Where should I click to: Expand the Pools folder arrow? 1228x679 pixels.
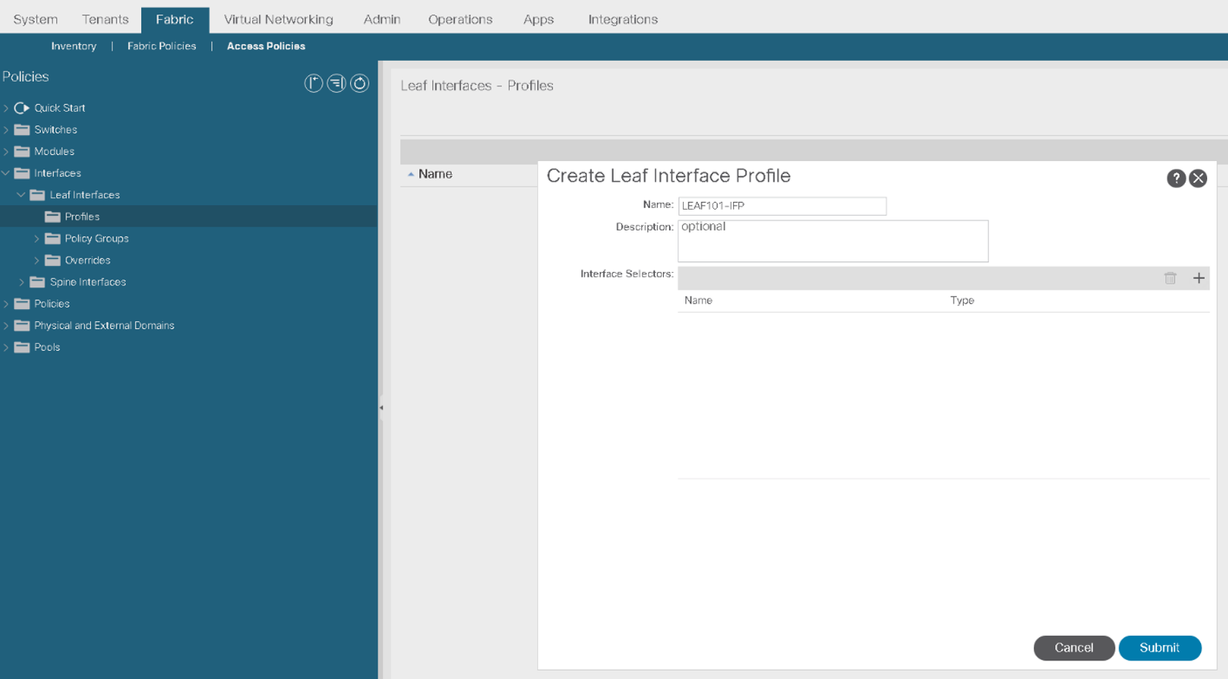click(6, 348)
